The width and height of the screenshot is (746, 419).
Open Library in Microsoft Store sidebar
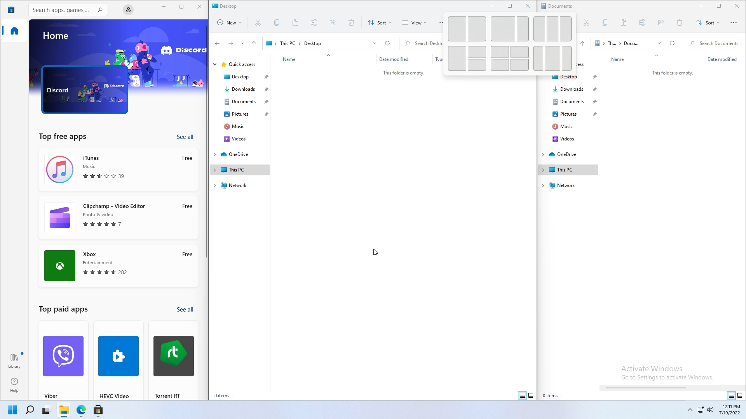pyautogui.click(x=14, y=361)
